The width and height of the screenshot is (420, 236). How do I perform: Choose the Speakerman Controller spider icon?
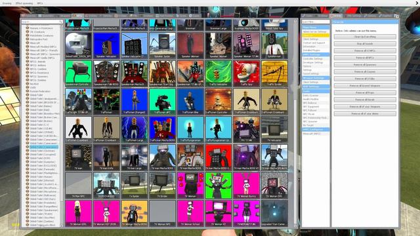pyautogui.click(x=78, y=73)
